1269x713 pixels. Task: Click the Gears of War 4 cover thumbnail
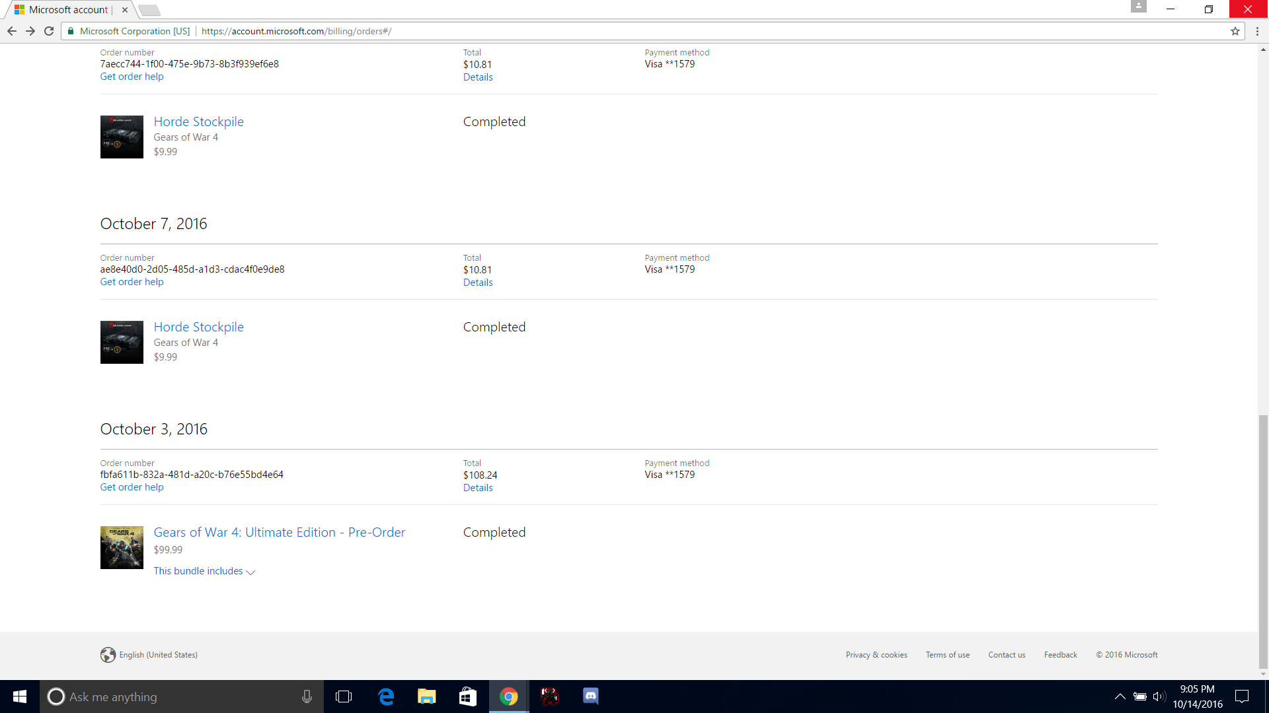122,547
